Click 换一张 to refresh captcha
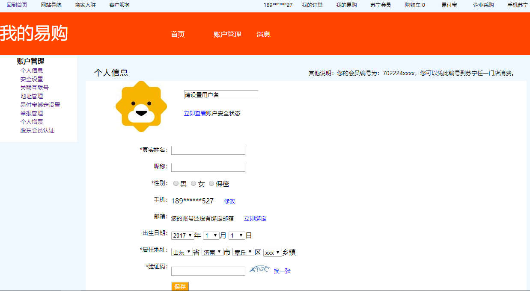This screenshot has width=530, height=291. [x=282, y=271]
